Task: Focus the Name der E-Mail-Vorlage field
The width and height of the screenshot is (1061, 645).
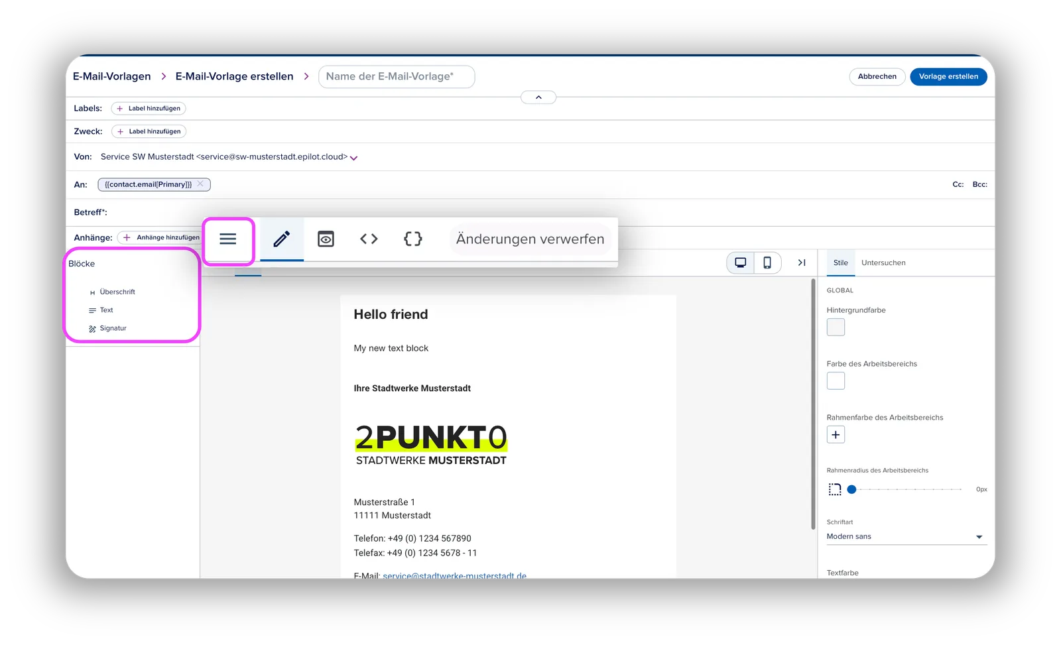Action: click(397, 76)
